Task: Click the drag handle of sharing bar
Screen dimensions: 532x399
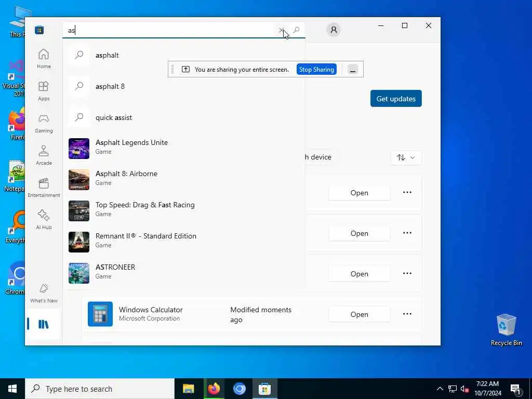Action: tap(172, 69)
